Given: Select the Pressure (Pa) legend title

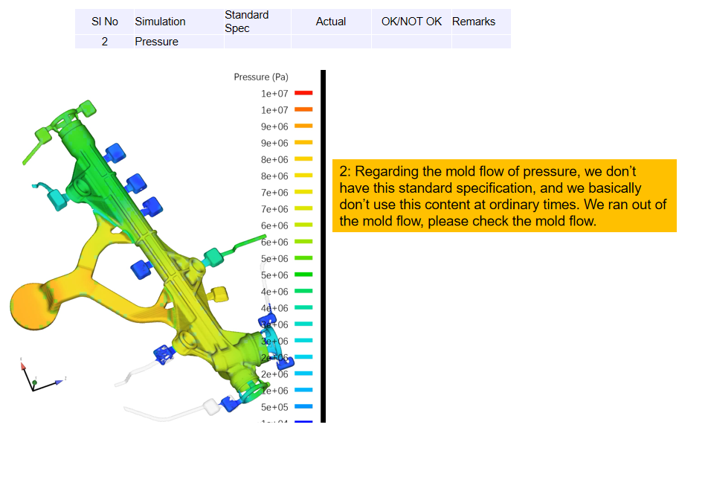Looking at the screenshot, I should 261,77.
